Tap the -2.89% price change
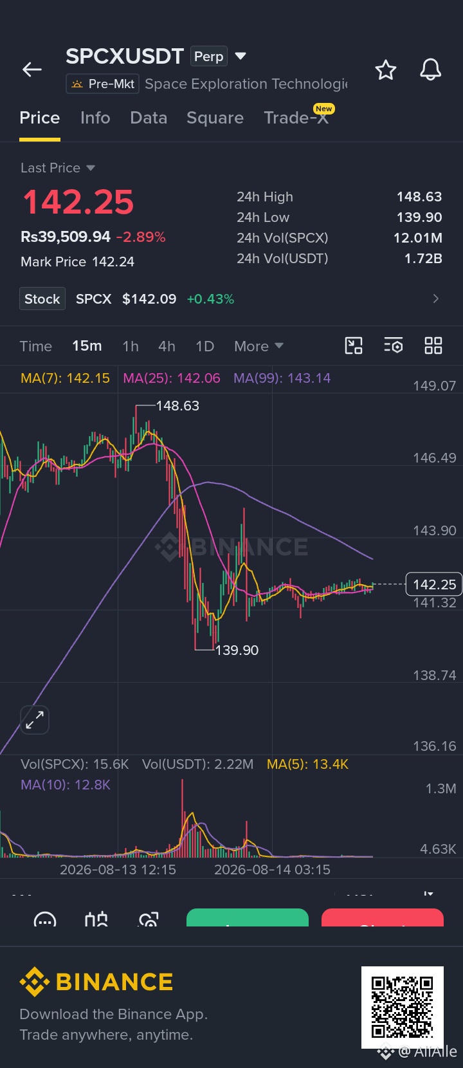This screenshot has width=463, height=1068. [x=141, y=237]
